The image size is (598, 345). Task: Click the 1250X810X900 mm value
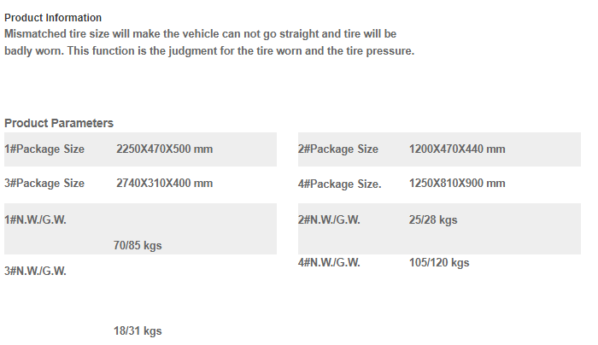(x=457, y=184)
